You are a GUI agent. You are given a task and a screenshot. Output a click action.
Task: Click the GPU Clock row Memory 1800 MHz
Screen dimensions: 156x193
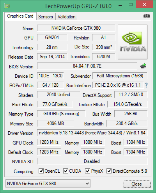pyautogui.click(x=93, y=142)
